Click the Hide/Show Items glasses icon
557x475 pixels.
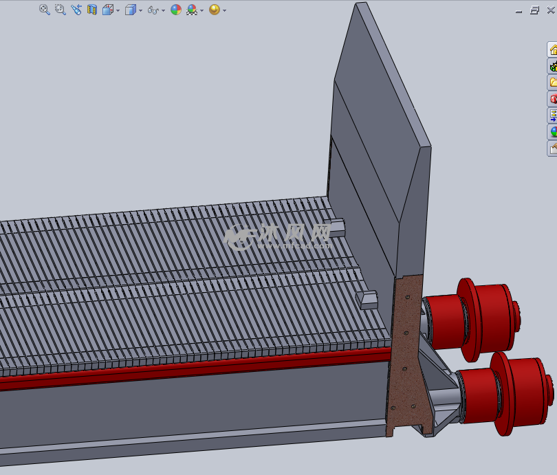click(153, 10)
